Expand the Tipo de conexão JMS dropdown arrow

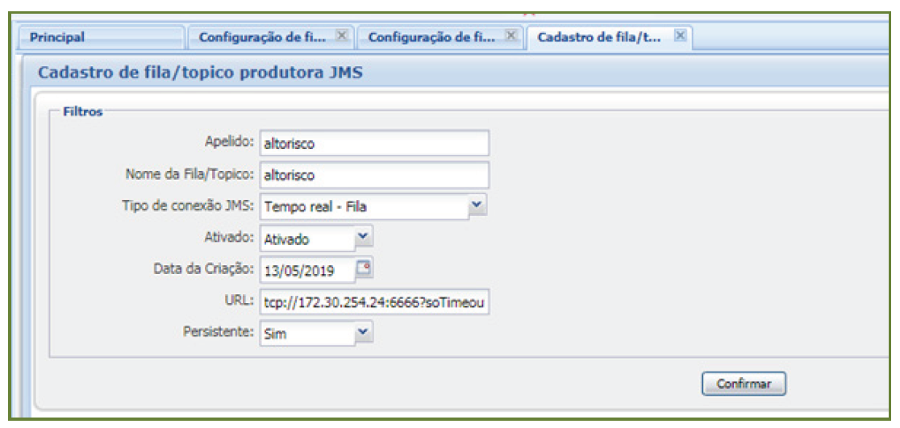pyautogui.click(x=477, y=206)
